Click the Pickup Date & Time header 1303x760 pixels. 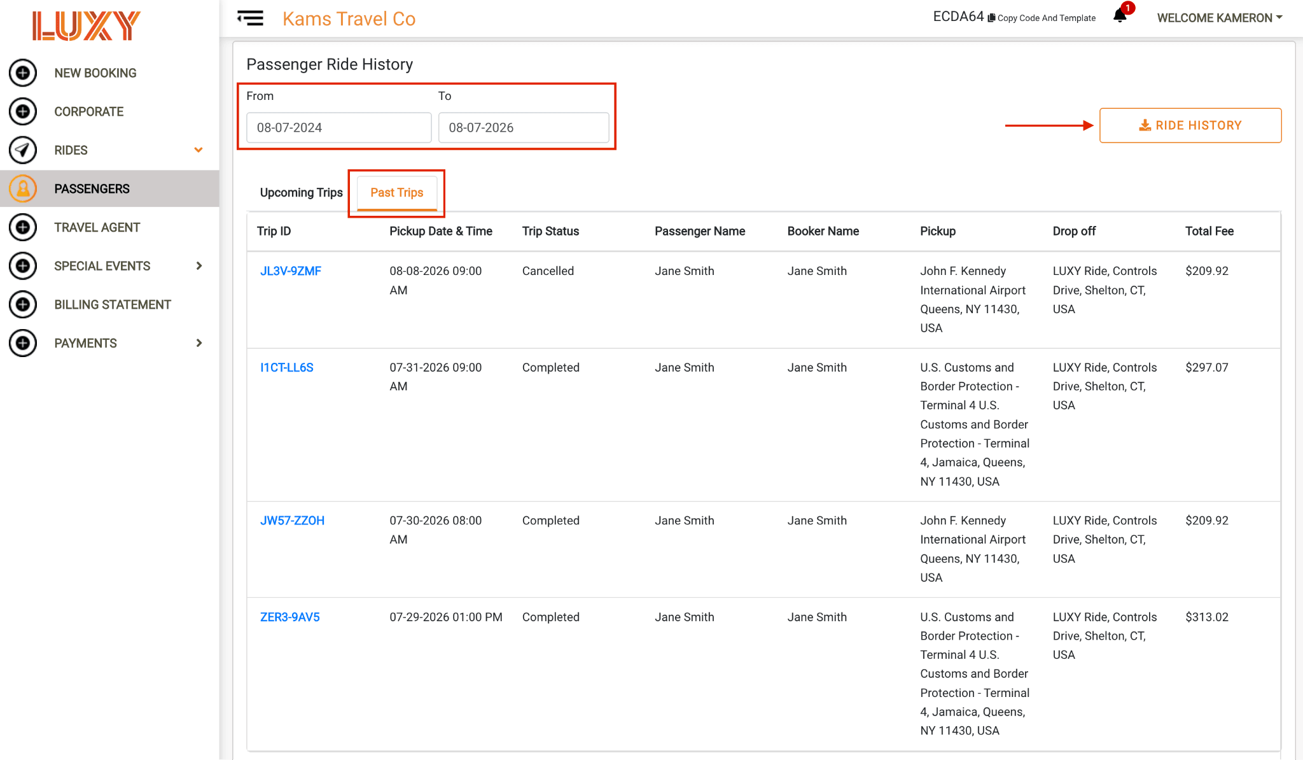(x=441, y=231)
